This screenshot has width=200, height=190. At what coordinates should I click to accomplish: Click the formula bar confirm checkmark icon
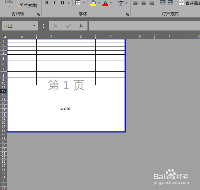(68, 26)
